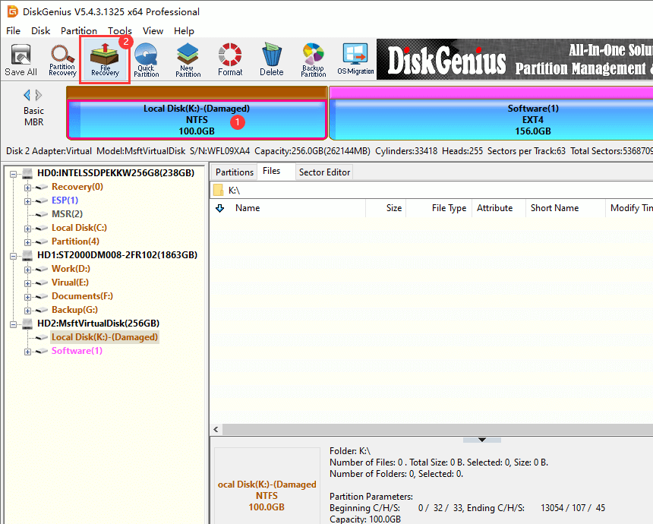Screen dimensions: 653x524
Task: Click the Quick Partition icon
Action: [x=146, y=60]
